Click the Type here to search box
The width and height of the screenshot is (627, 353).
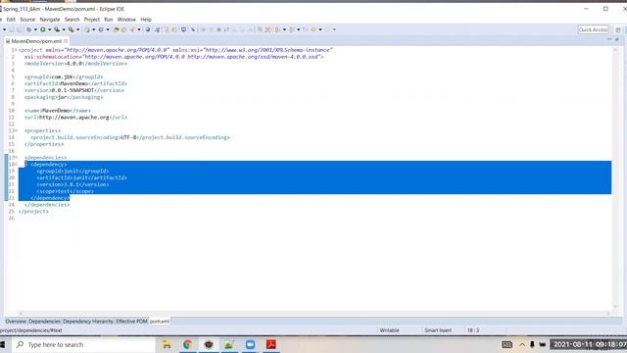click(83, 344)
